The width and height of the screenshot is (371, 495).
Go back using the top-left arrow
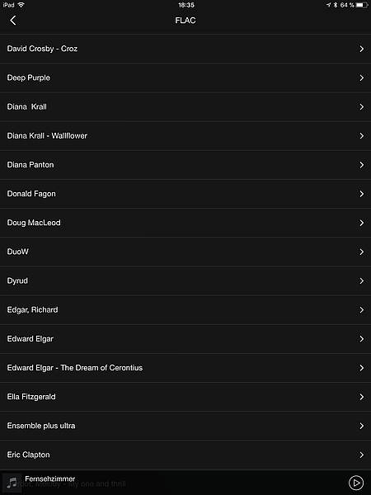[13, 21]
